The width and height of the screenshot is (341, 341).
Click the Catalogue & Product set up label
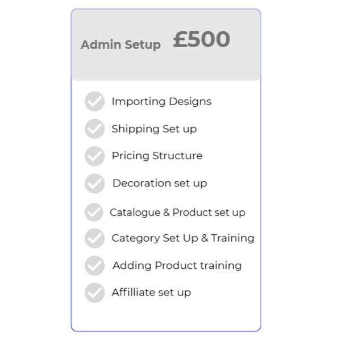pyautogui.click(x=177, y=213)
